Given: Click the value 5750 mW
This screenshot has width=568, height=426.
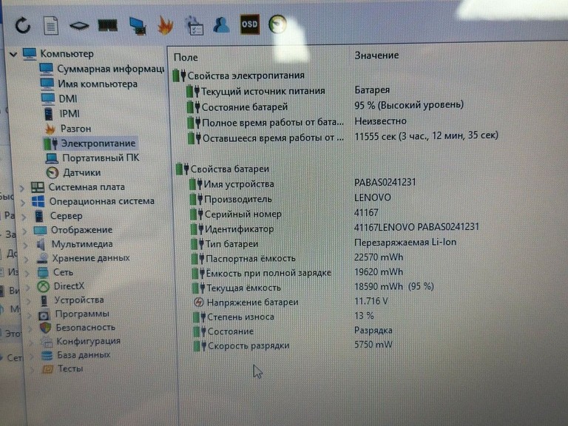Looking at the screenshot, I should point(373,345).
